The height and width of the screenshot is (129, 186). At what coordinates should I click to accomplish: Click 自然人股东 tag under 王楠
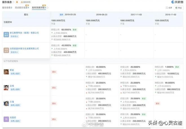(15, 89)
